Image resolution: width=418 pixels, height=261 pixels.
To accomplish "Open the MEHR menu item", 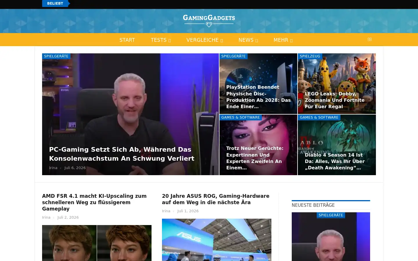I will [281, 40].
